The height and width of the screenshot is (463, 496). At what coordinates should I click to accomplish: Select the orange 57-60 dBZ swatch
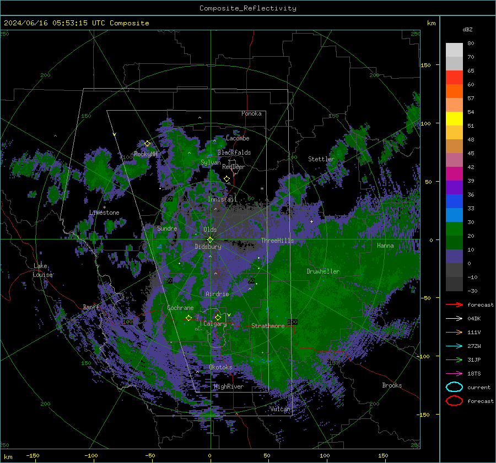click(x=454, y=91)
